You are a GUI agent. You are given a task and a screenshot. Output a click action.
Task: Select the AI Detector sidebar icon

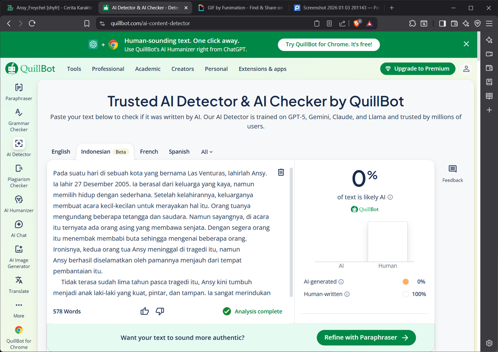click(x=19, y=144)
